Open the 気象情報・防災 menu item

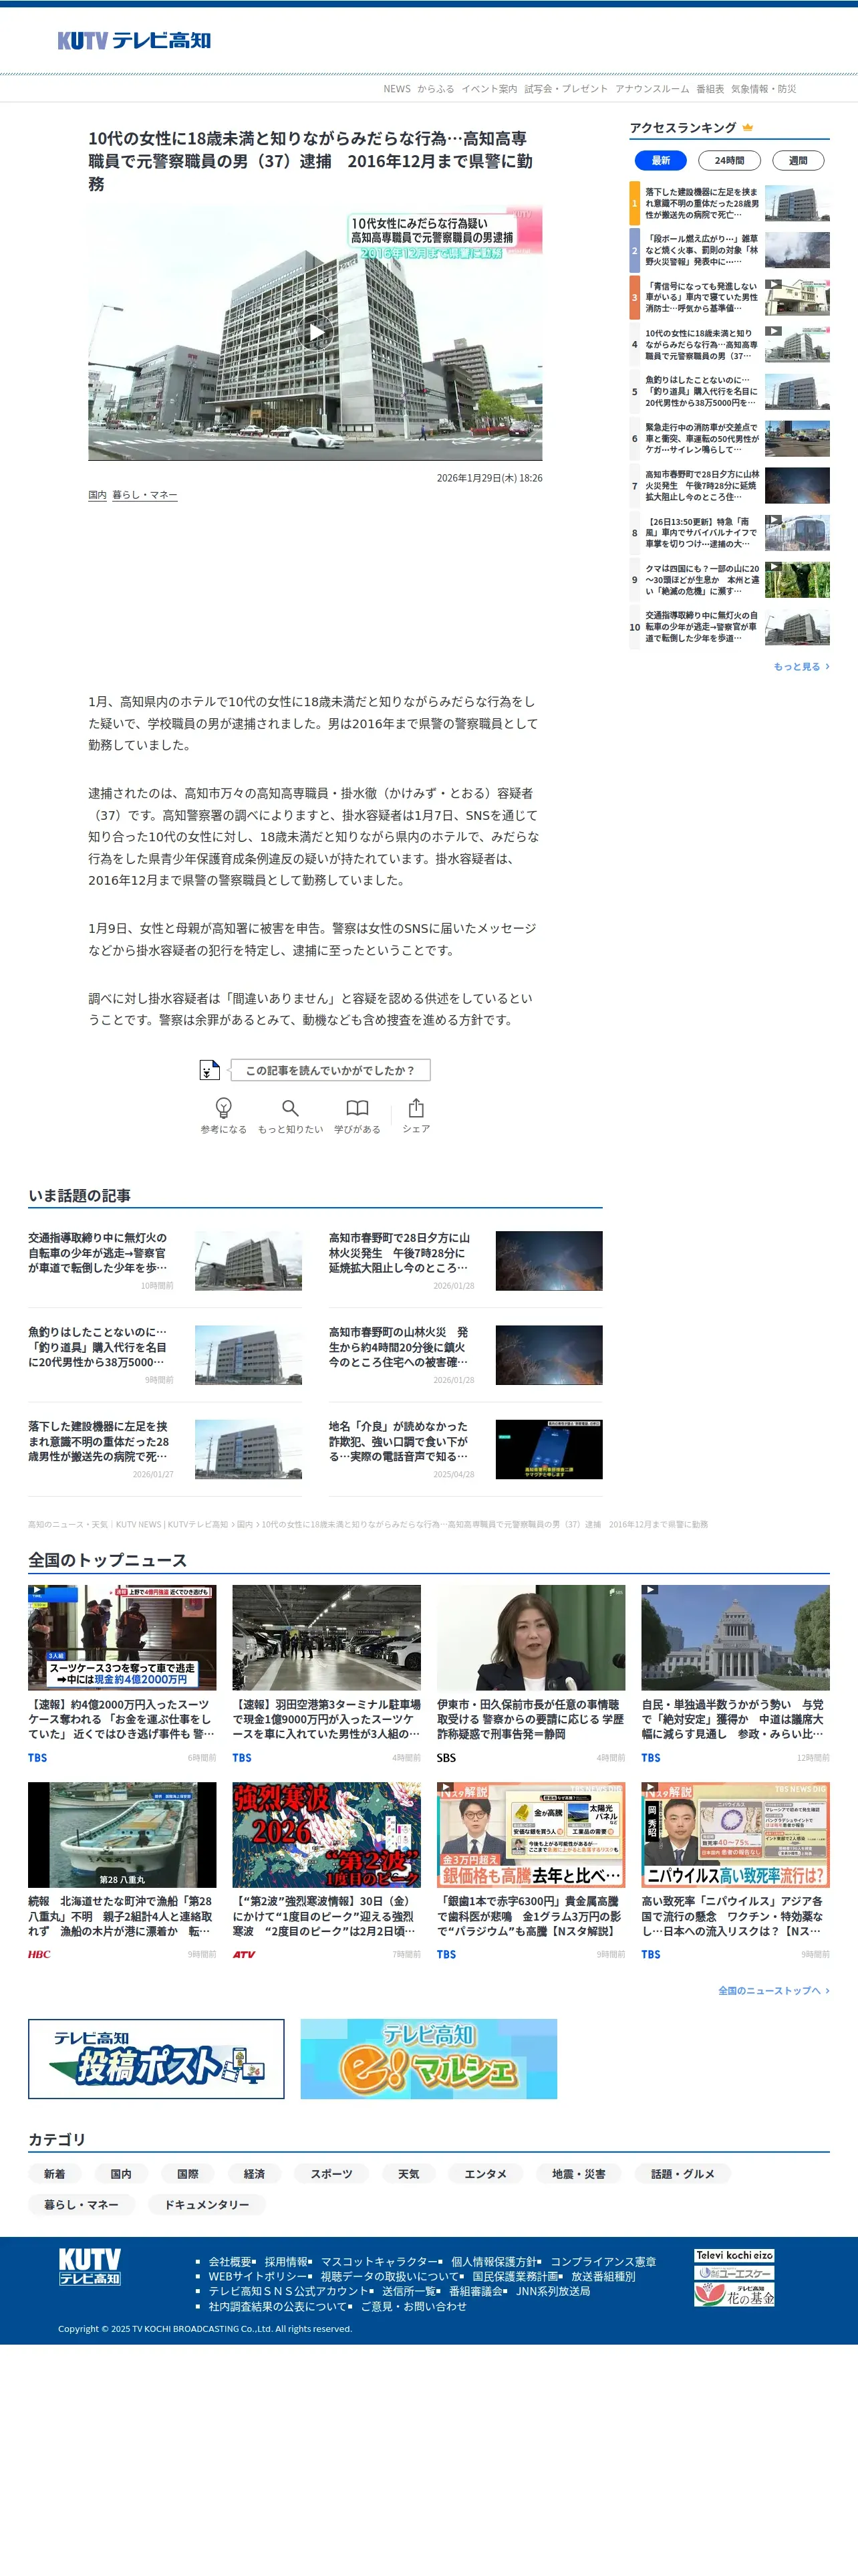(763, 89)
